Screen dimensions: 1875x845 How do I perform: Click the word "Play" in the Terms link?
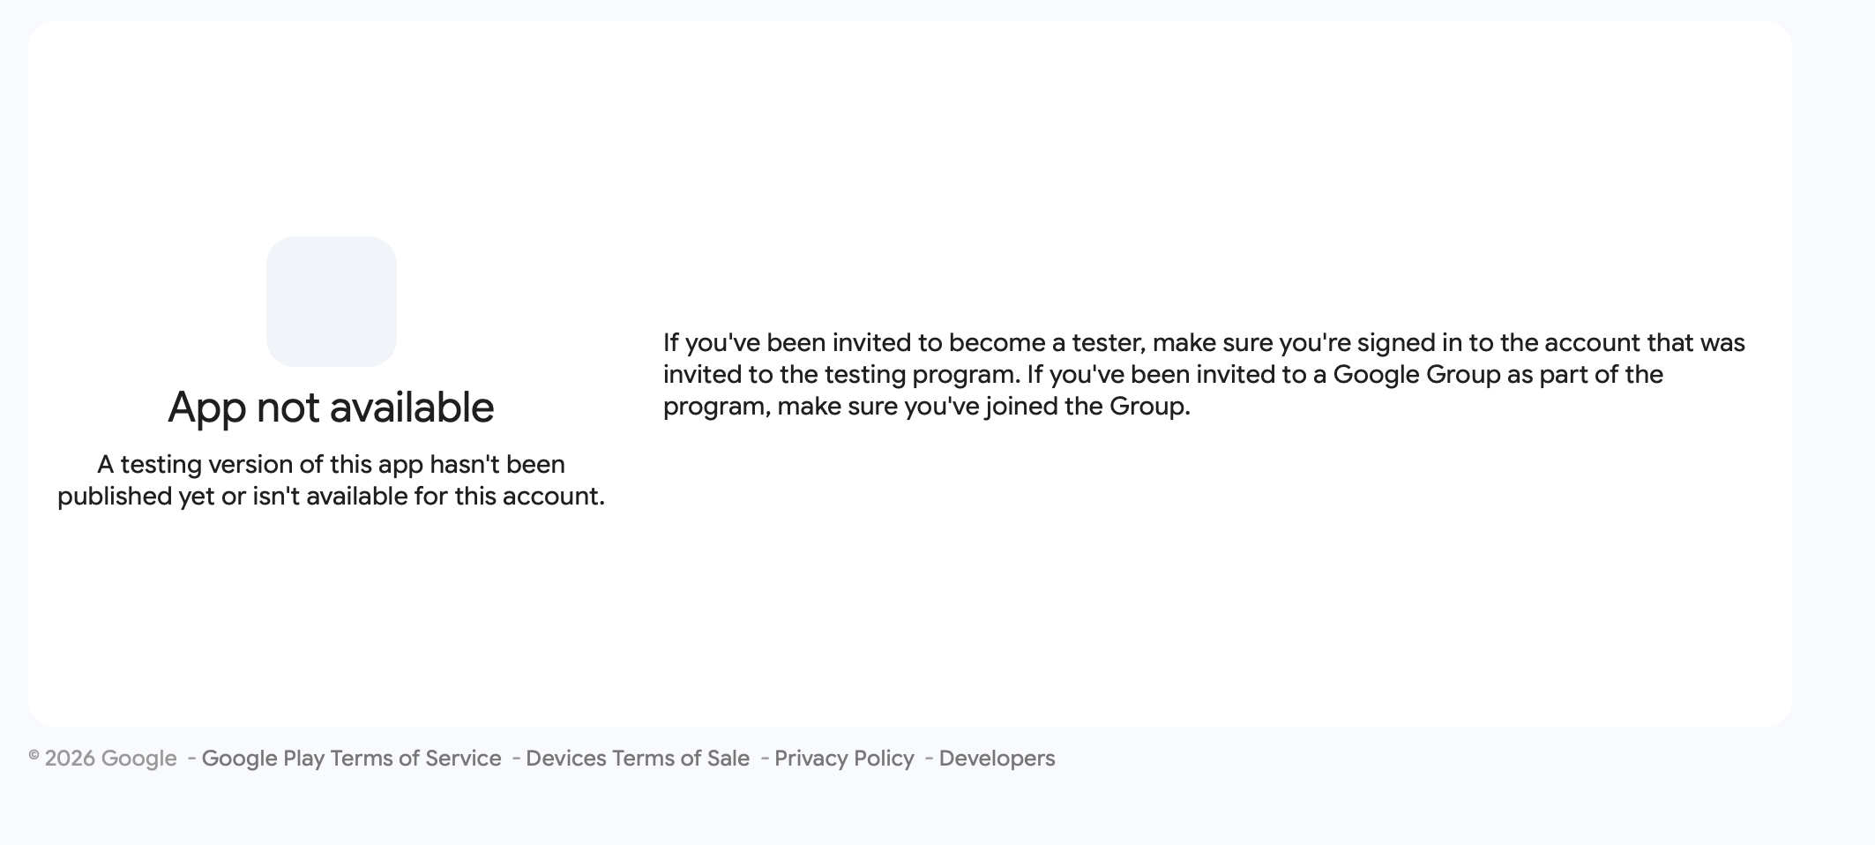click(303, 759)
